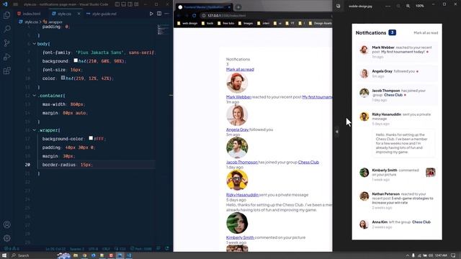Image resolution: width=461 pixels, height=259 pixels.
Task: Click the Mark Webber link in the browser
Action: [x=238, y=97]
